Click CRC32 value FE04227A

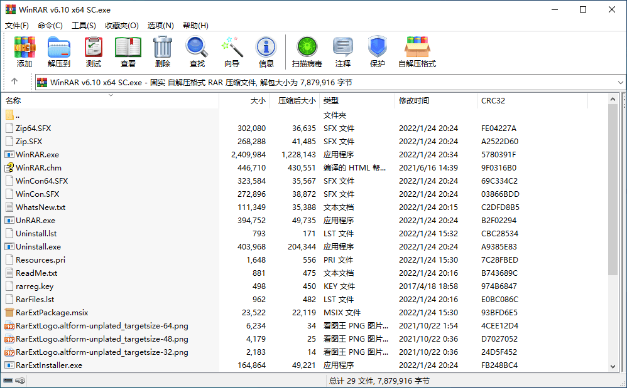click(x=499, y=128)
